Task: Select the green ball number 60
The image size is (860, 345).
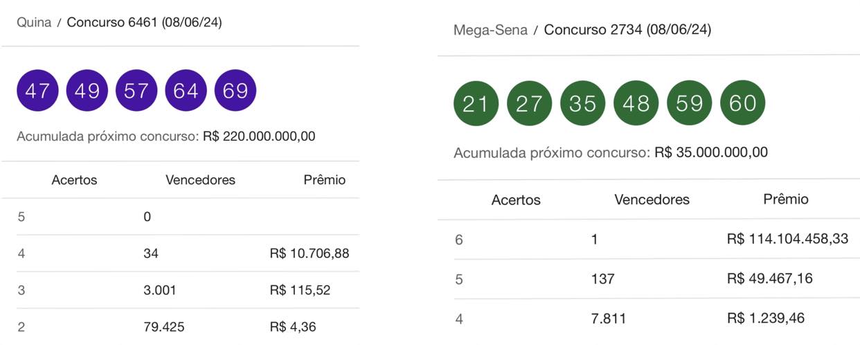Action: (x=743, y=103)
